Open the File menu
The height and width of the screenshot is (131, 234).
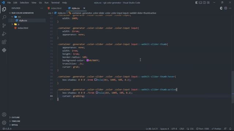[9, 3]
